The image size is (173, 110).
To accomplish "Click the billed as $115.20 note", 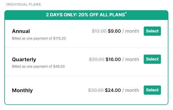I will point(39,38).
